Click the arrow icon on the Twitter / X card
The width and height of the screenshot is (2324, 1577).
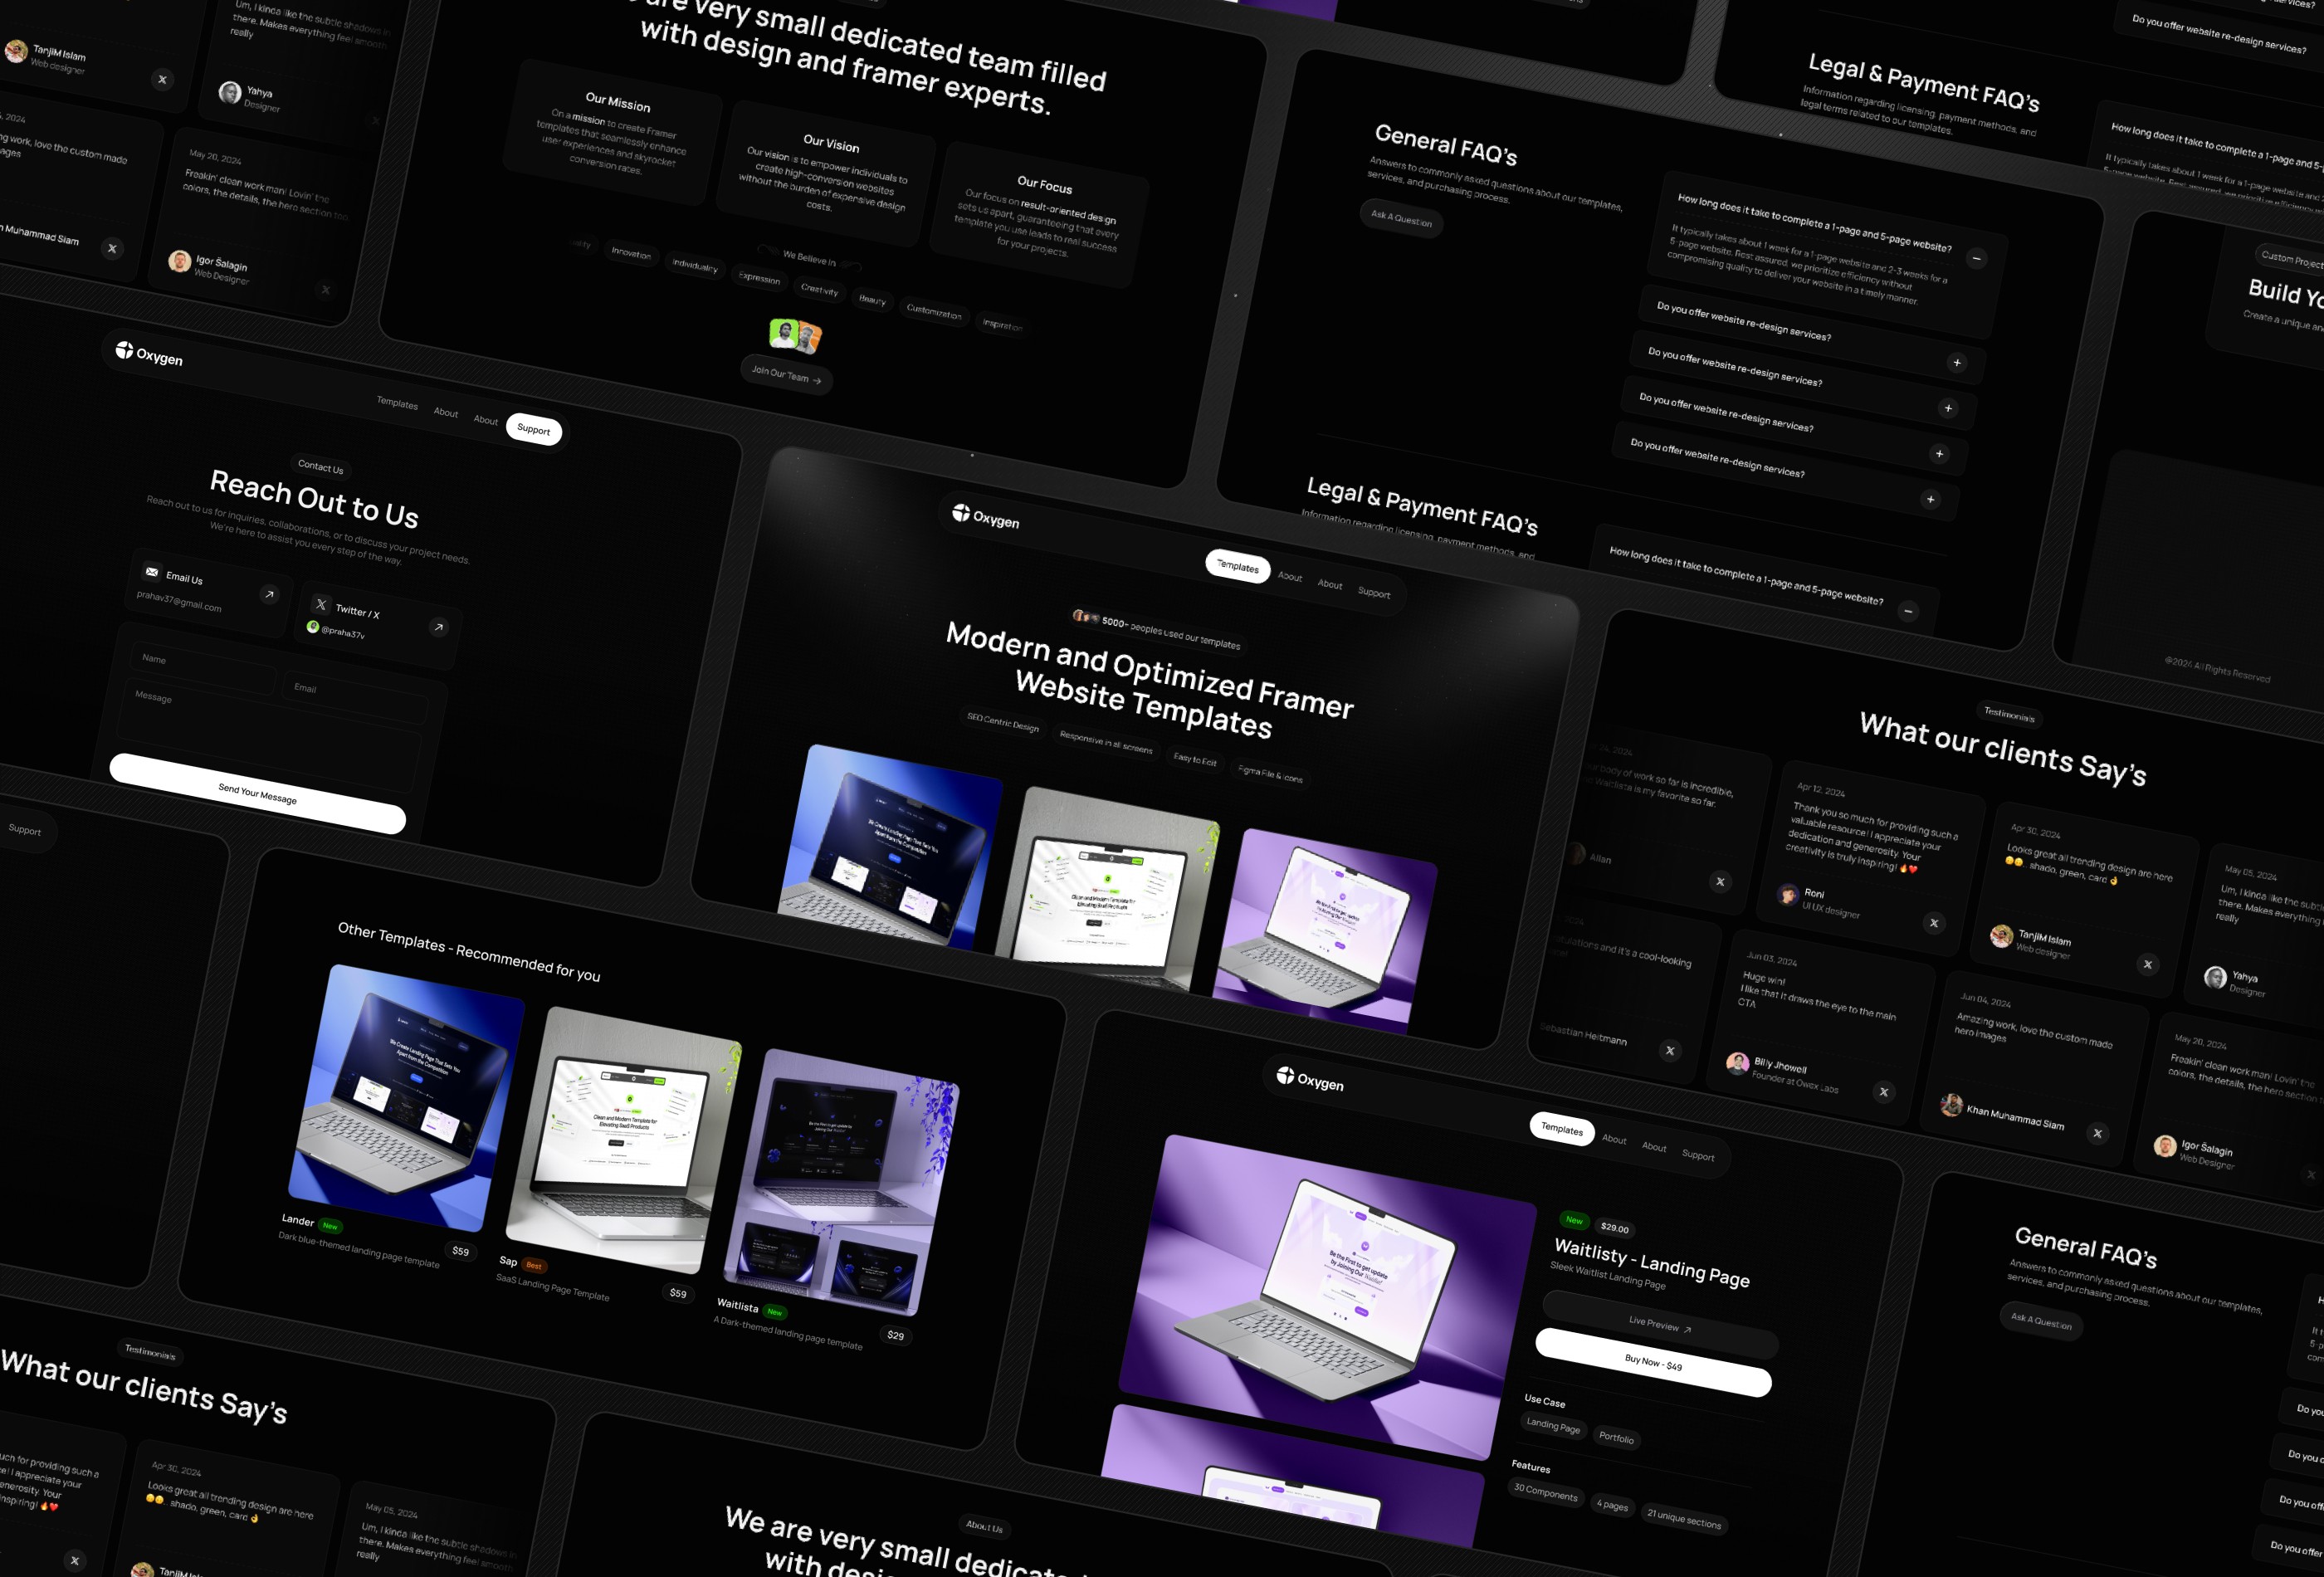click(x=438, y=627)
